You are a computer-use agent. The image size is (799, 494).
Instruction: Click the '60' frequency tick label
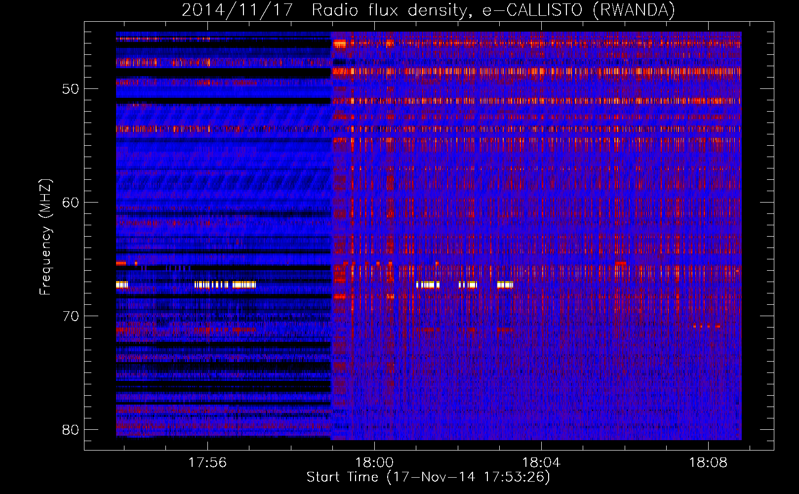(71, 203)
